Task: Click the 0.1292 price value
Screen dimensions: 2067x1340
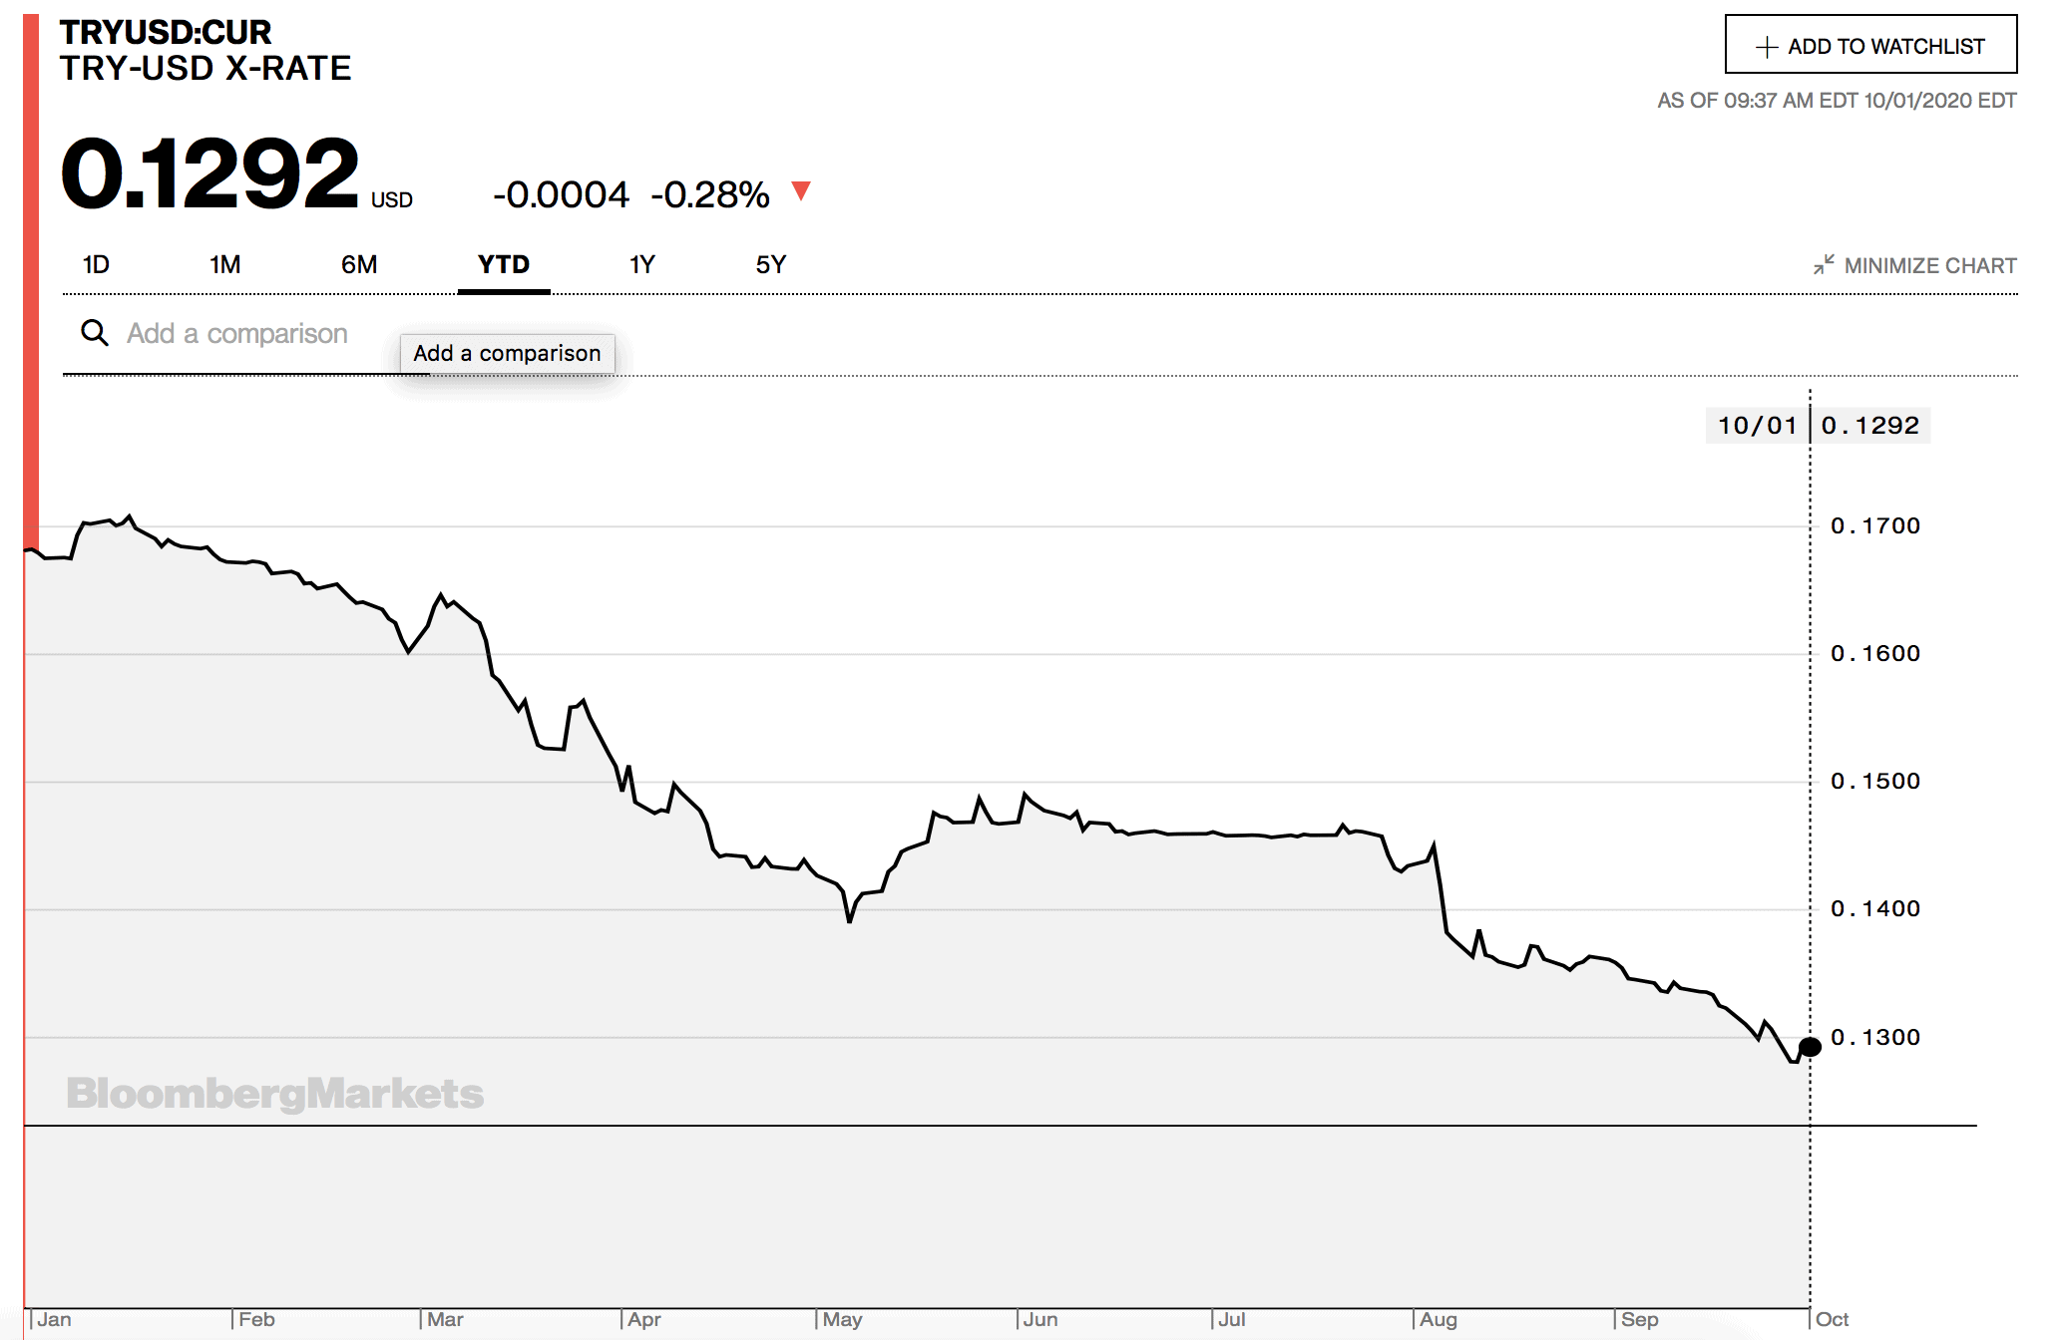Action: (209, 173)
